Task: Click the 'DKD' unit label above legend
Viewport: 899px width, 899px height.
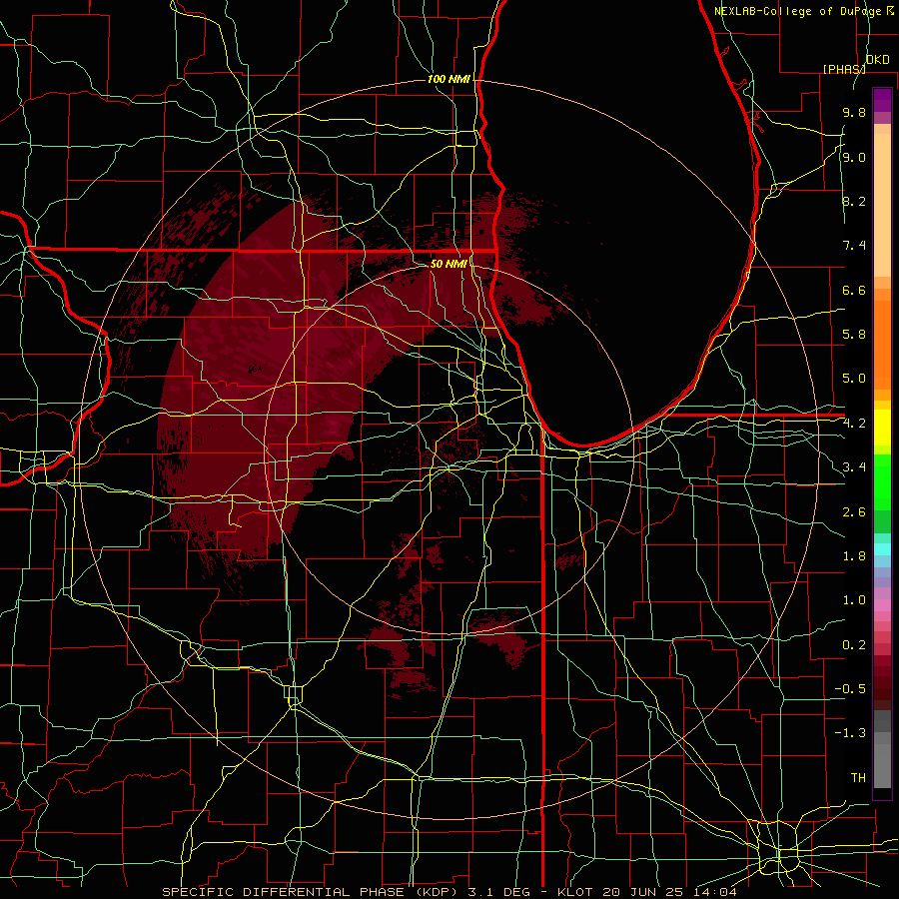Action: tap(877, 60)
